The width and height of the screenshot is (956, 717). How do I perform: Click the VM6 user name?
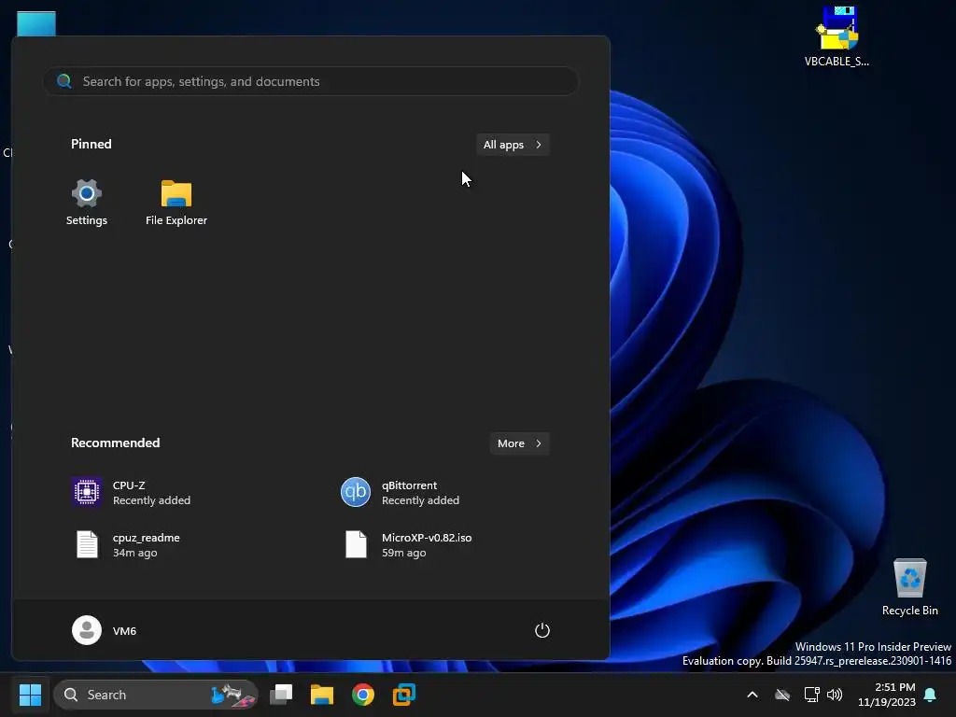coord(124,631)
